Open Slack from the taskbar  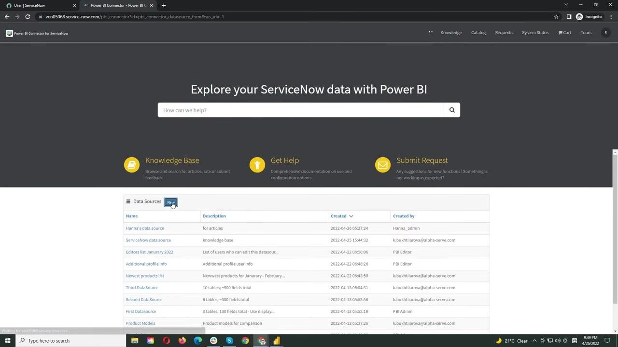point(213,341)
